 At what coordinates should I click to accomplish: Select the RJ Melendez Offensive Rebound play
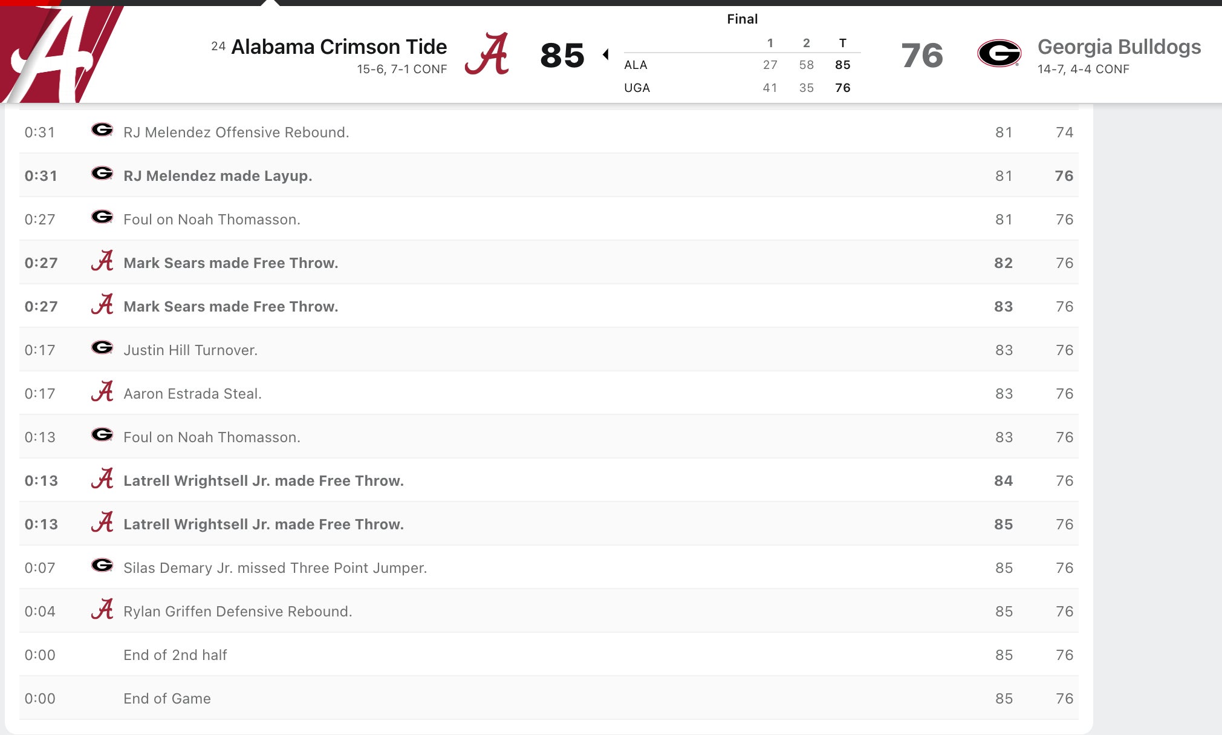(236, 132)
